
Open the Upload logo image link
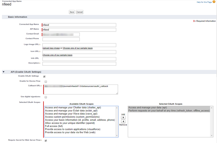(51, 48)
